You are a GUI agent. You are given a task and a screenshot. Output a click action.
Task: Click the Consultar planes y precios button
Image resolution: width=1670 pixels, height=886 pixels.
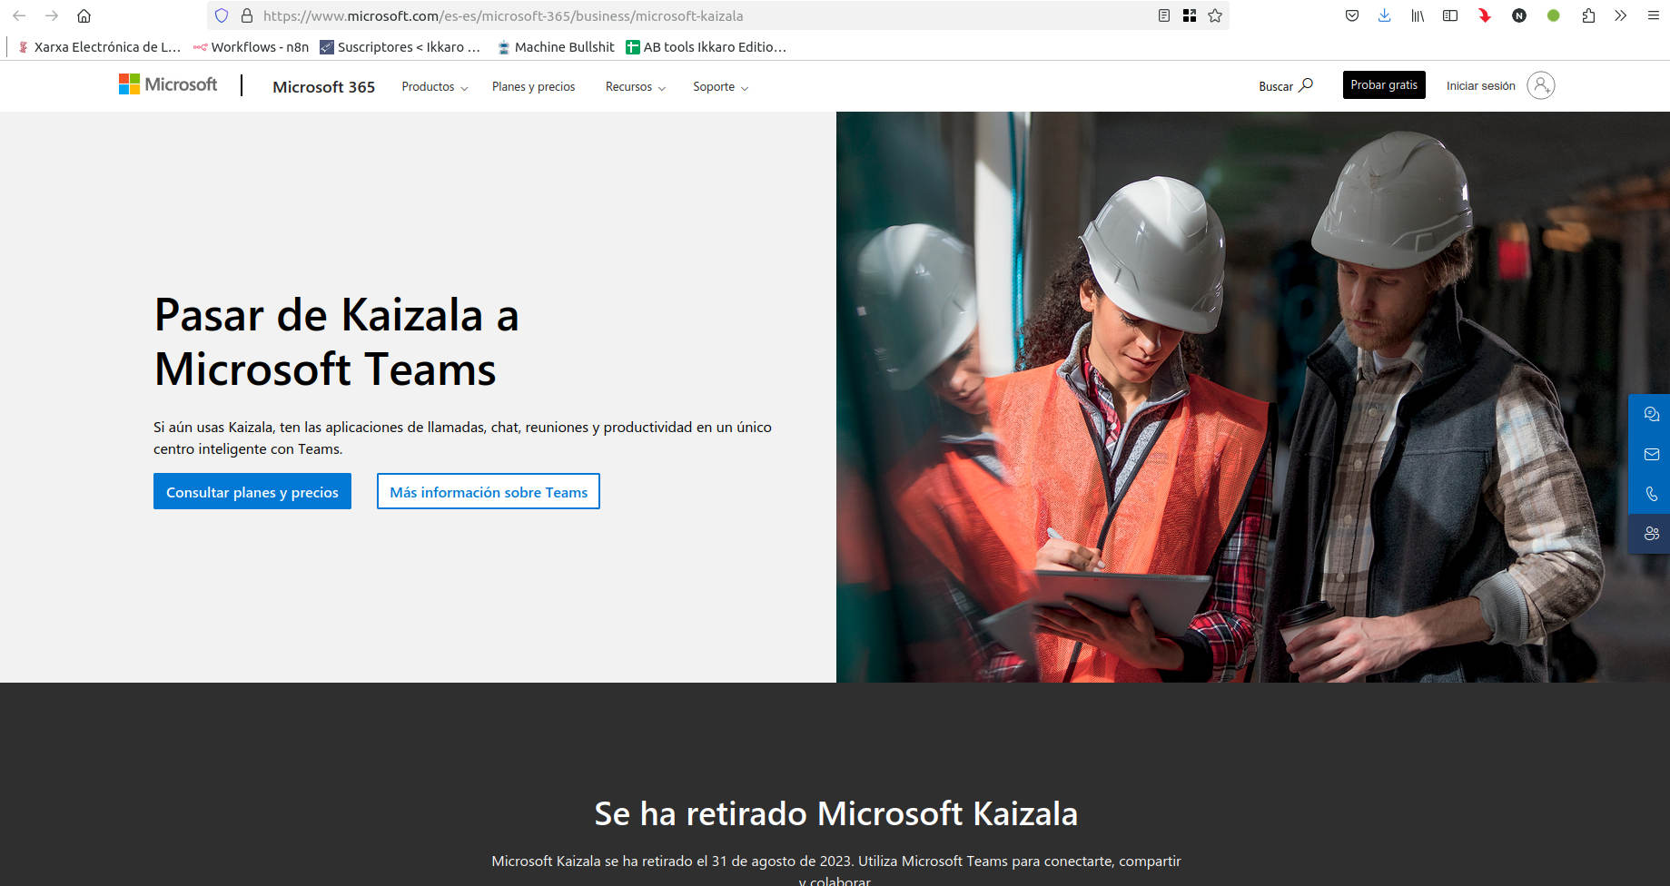point(252,491)
